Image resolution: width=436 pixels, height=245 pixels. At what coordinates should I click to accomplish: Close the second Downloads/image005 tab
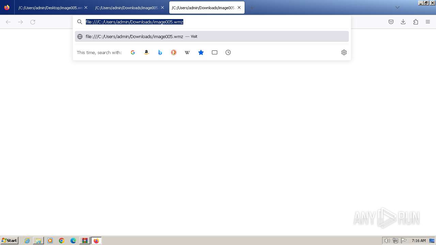pyautogui.click(x=162, y=7)
